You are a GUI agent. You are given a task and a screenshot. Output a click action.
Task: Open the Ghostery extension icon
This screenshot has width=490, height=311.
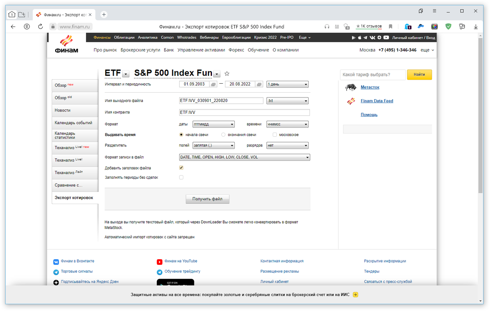tap(408, 27)
